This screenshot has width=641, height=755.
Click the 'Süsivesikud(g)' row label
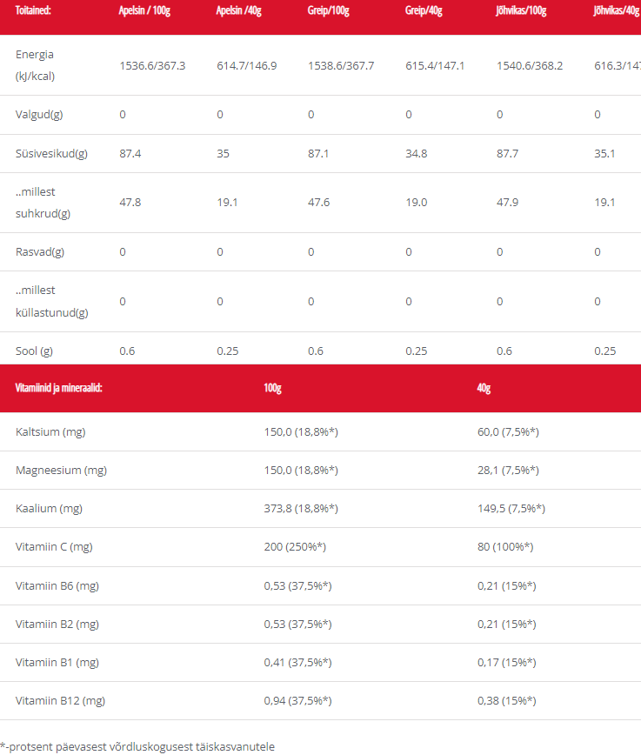[51, 154]
